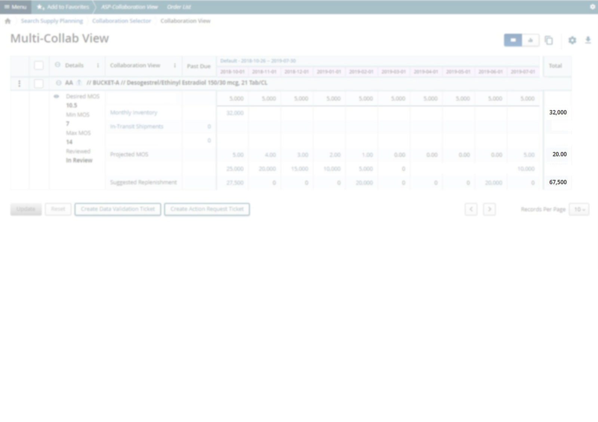Click Create Data Validation Ticket button

point(118,209)
